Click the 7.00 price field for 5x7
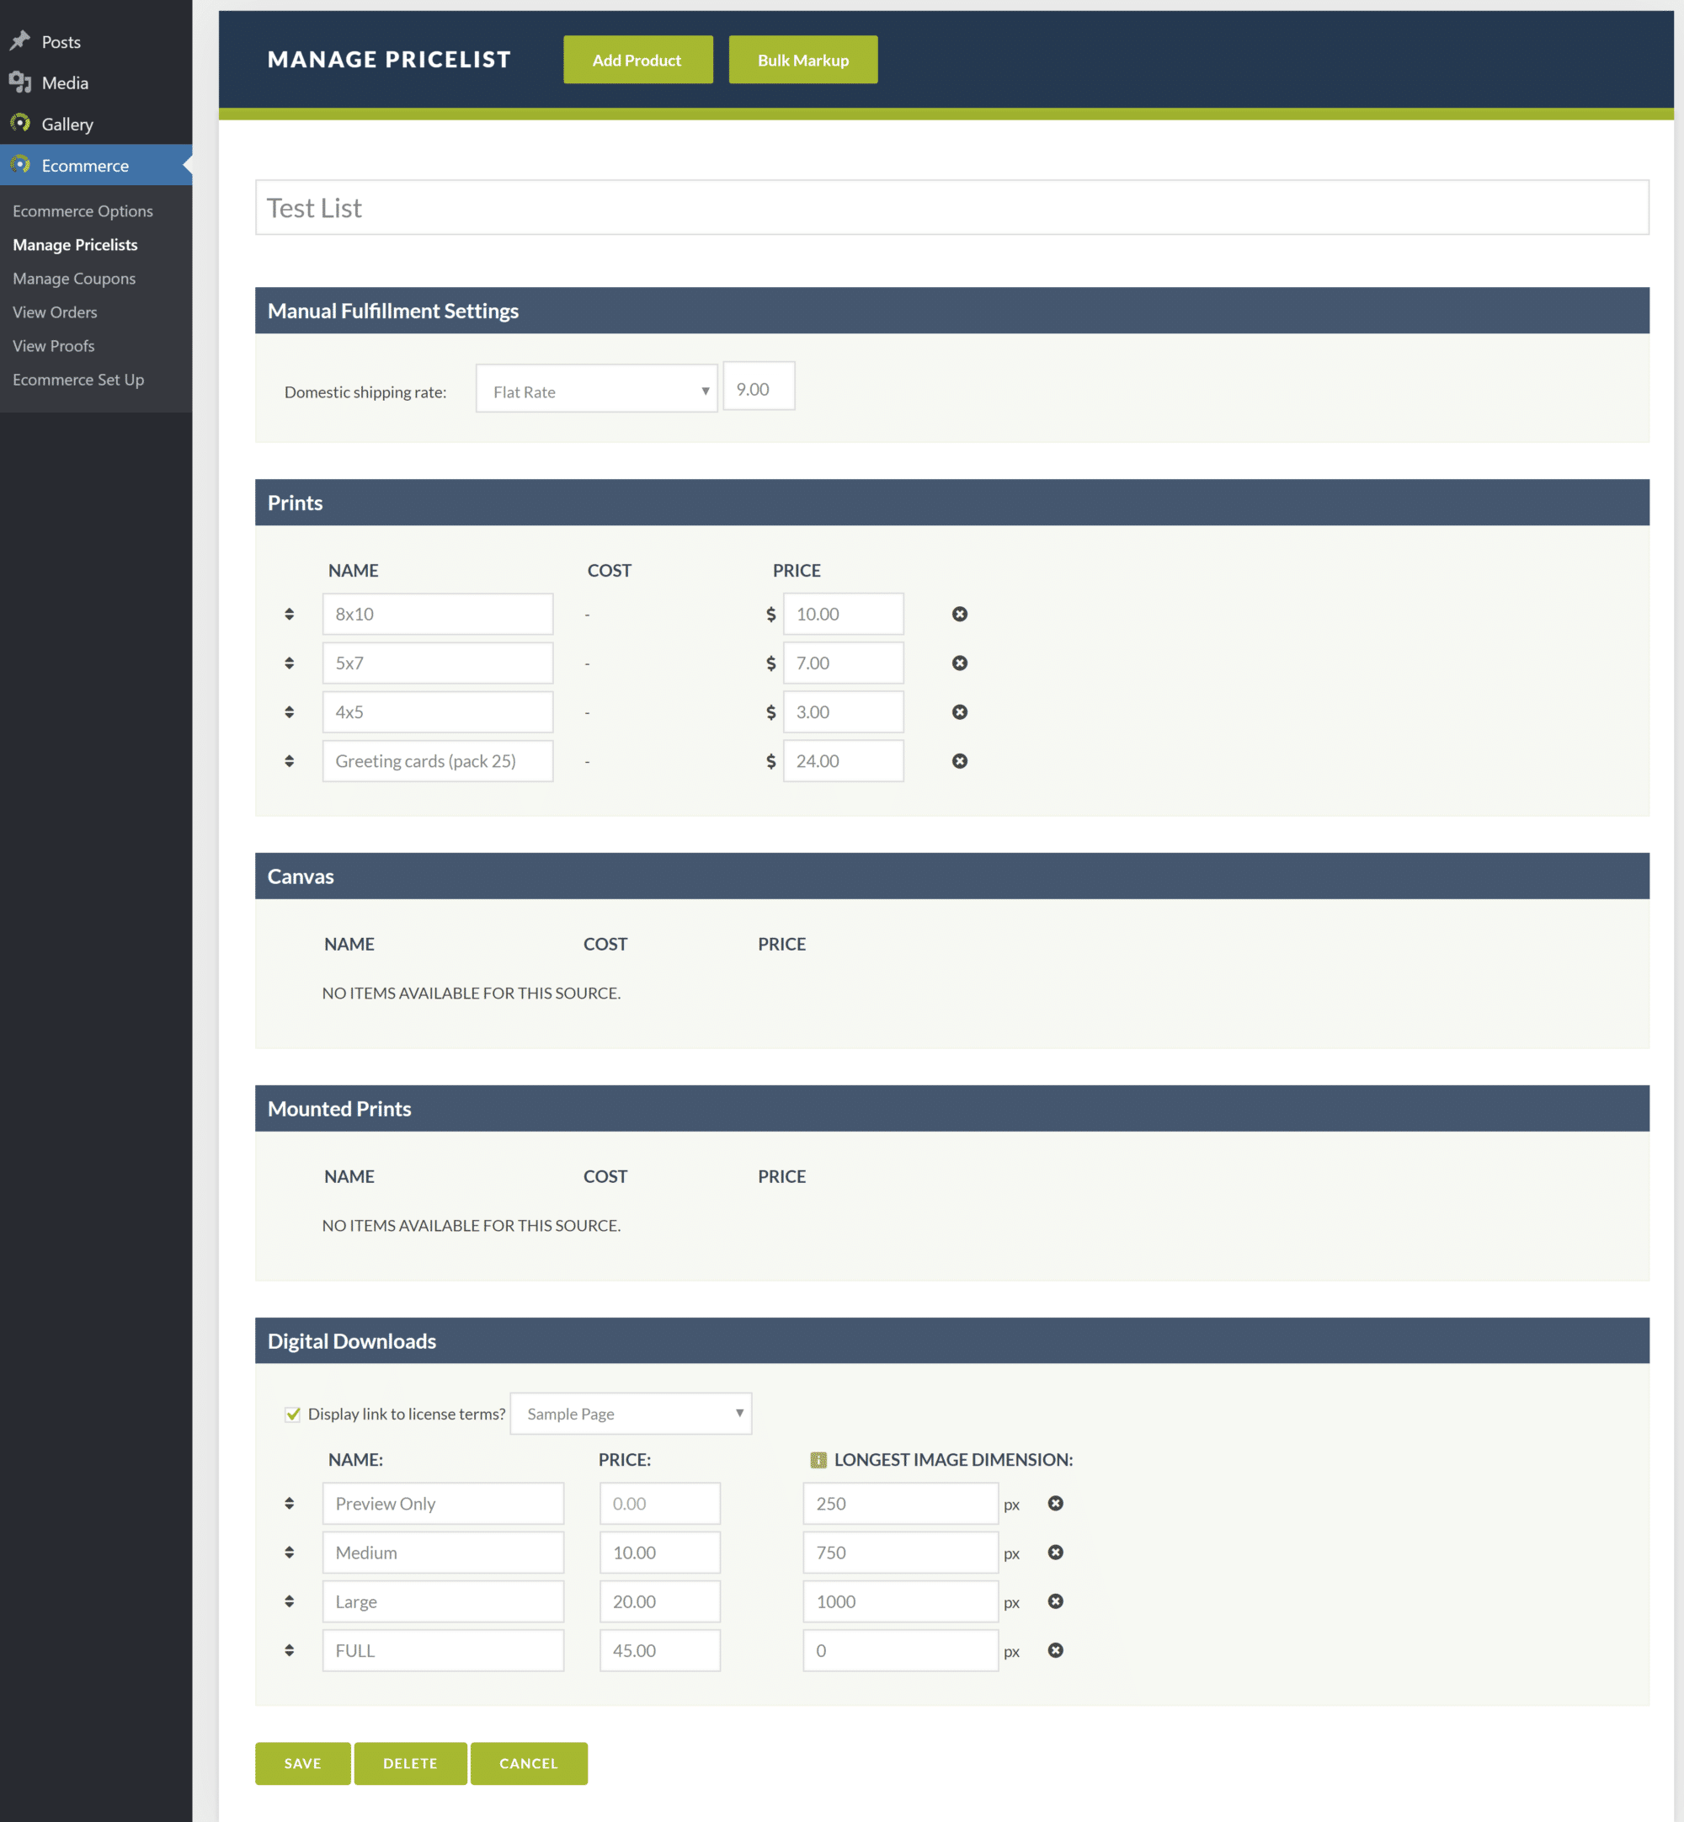 click(x=844, y=663)
